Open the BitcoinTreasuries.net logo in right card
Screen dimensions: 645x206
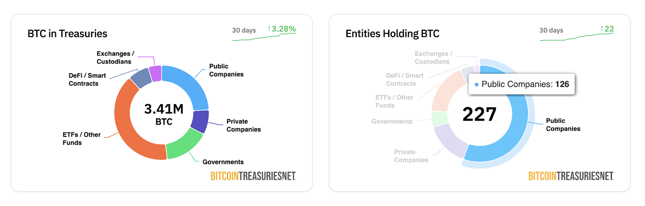click(x=571, y=176)
